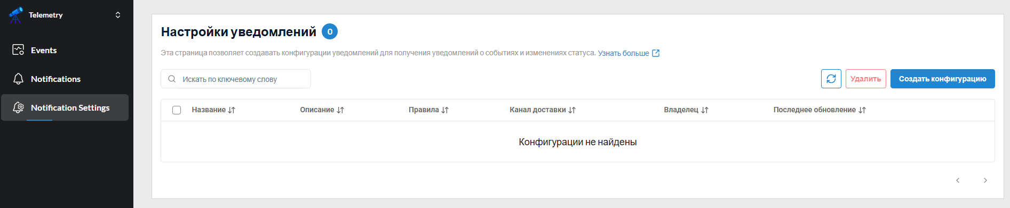
Task: Sort the Последнее обновление column
Action: (820, 110)
